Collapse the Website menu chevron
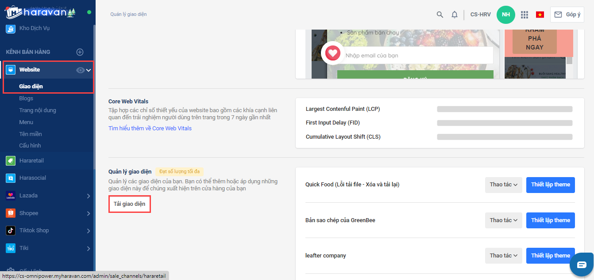Viewport: 594px width, 280px height. point(89,70)
